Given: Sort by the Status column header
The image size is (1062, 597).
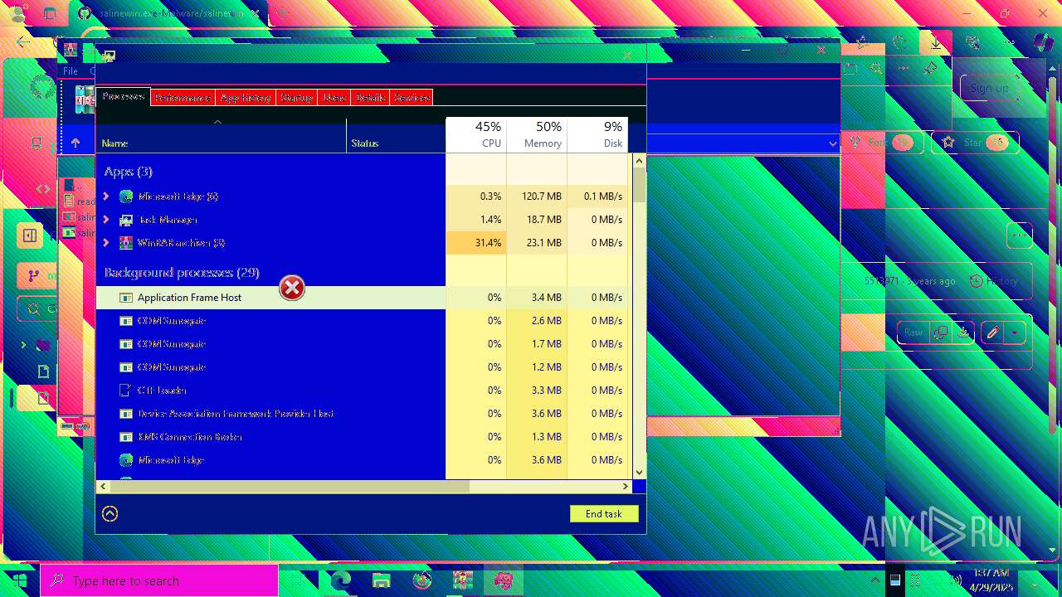Looking at the screenshot, I should [x=396, y=135].
